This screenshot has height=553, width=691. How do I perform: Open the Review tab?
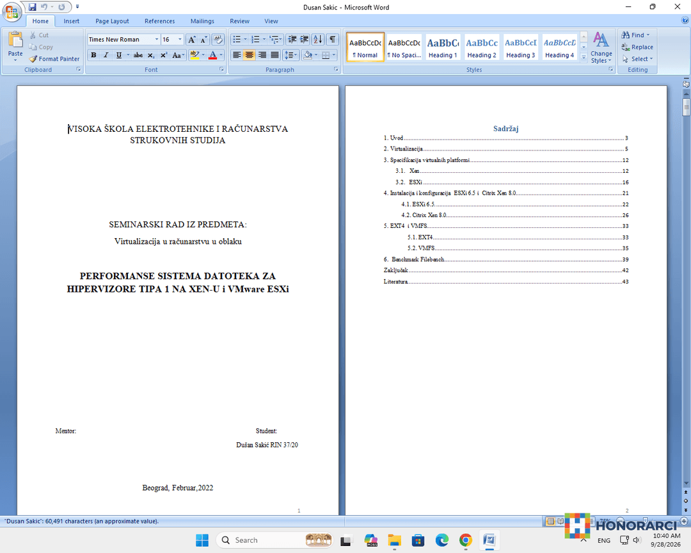[239, 20]
